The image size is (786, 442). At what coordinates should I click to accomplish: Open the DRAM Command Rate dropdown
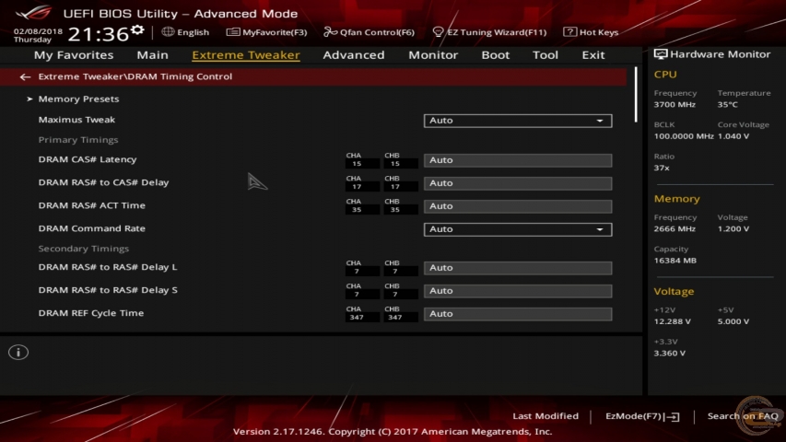click(518, 229)
